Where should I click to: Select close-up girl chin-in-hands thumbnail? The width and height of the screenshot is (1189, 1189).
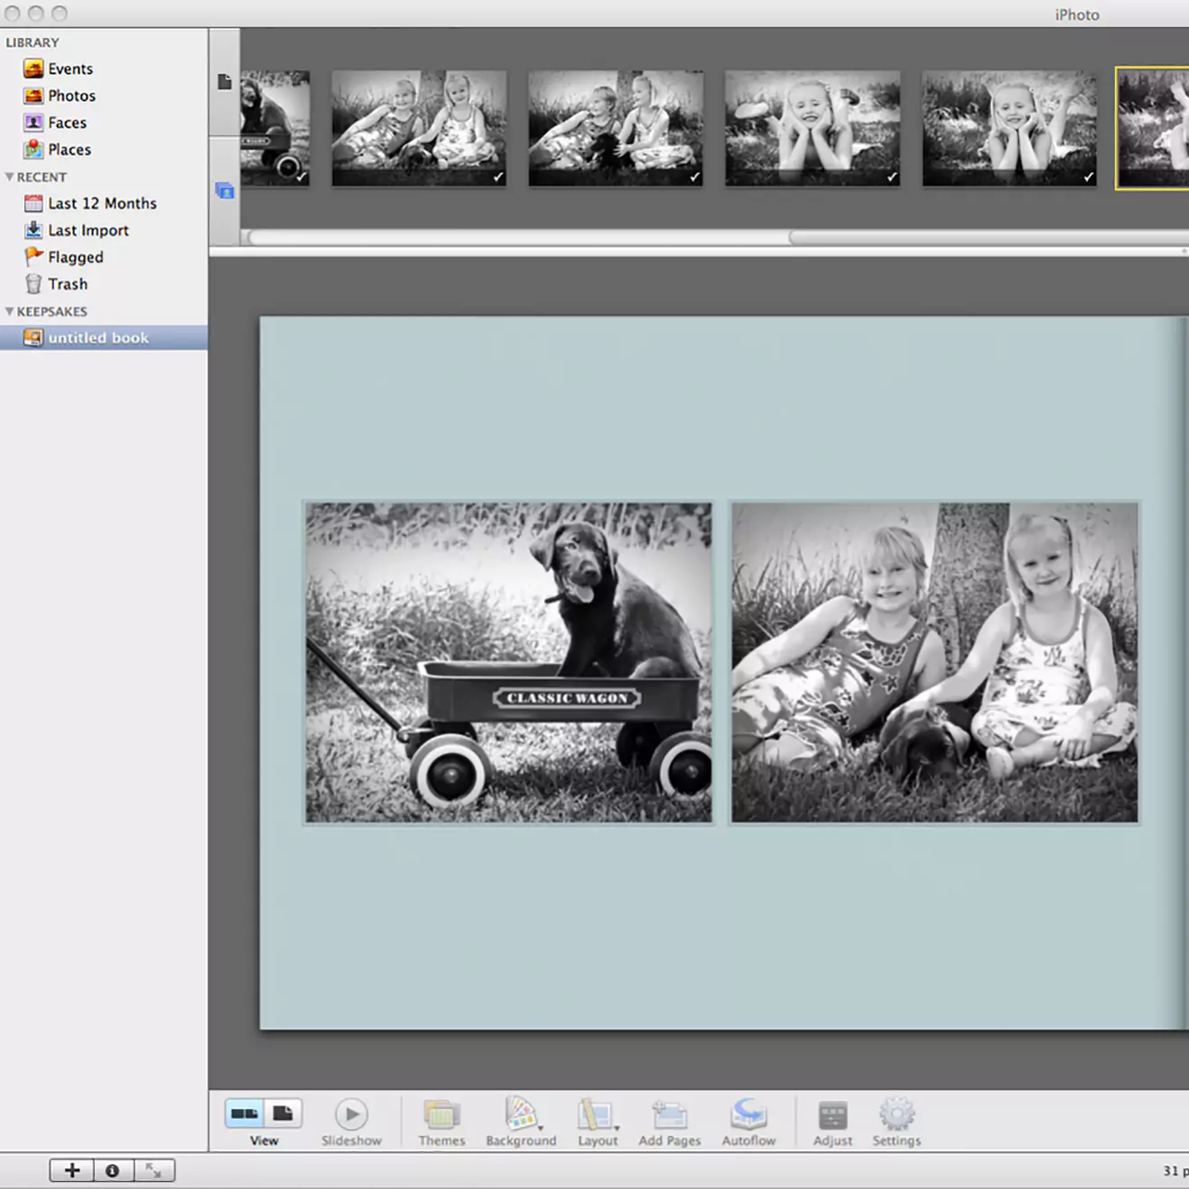click(x=1010, y=129)
